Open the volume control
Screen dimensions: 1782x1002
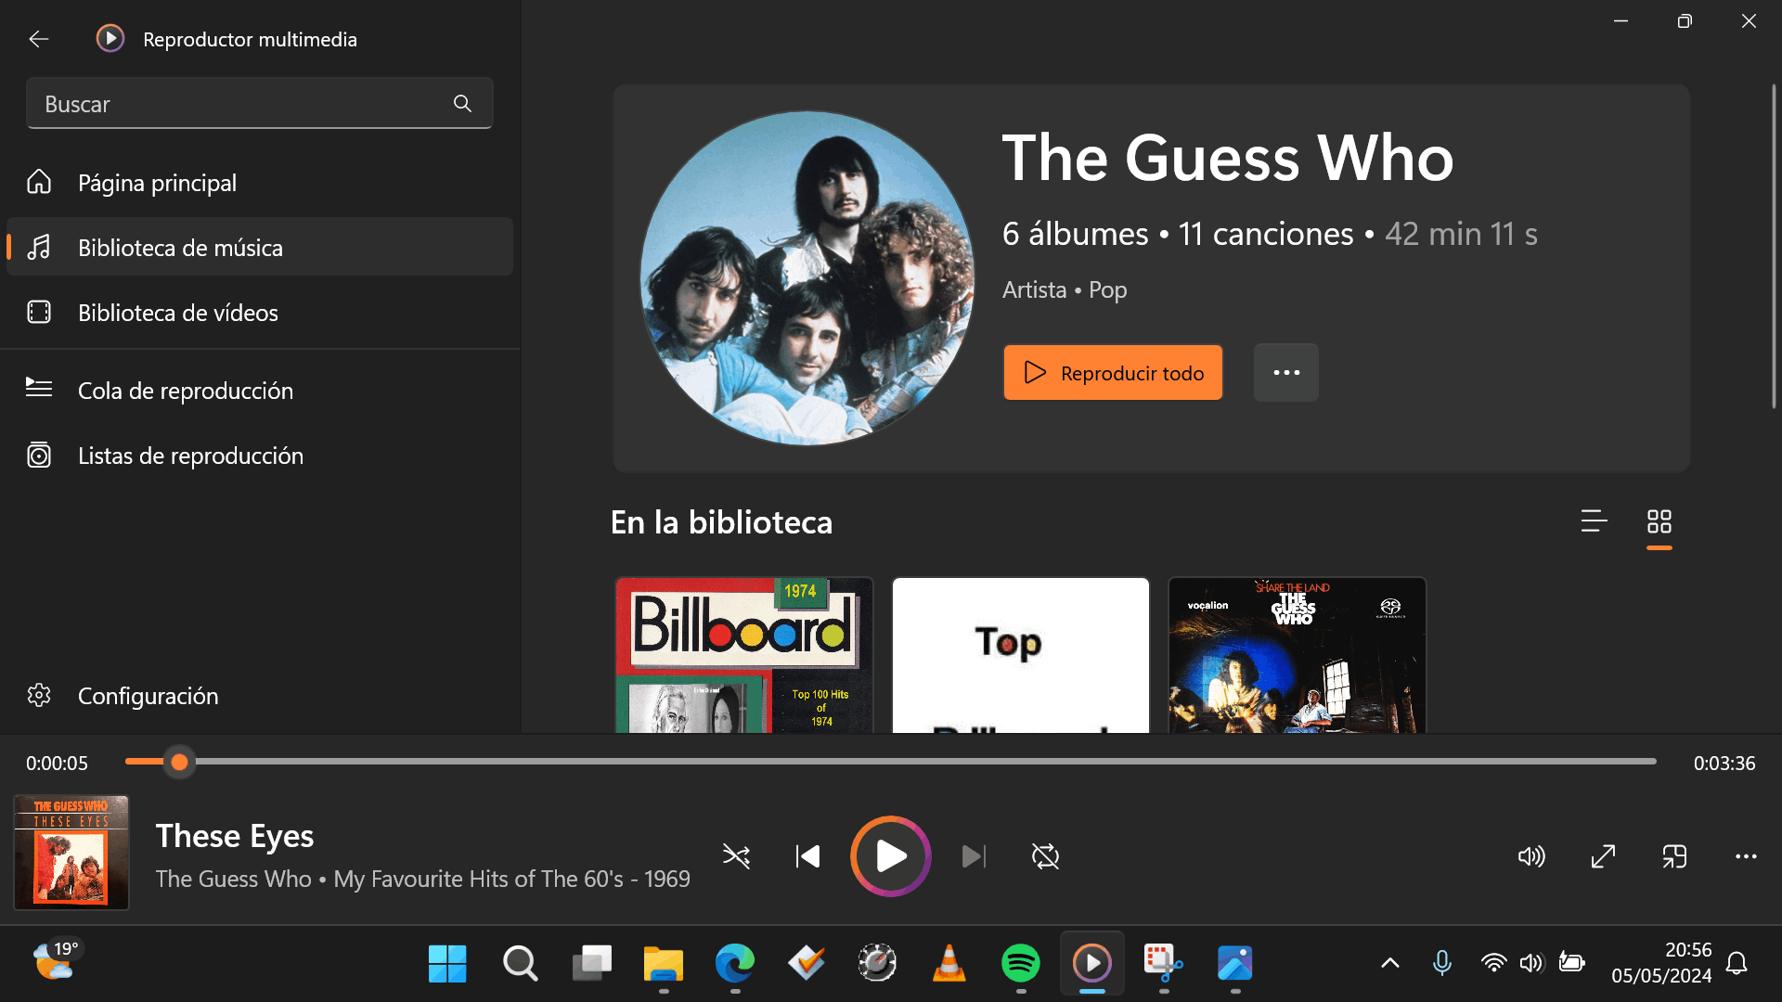(1531, 856)
